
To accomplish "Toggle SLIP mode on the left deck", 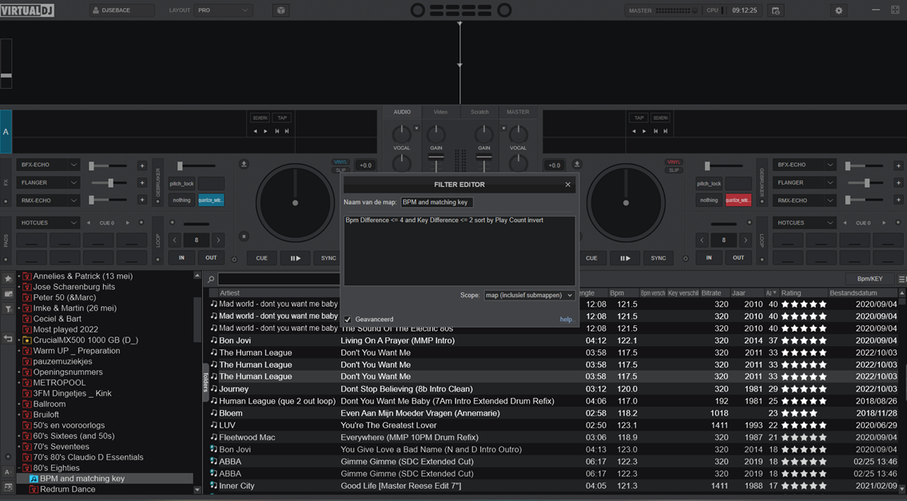I will click(x=340, y=170).
